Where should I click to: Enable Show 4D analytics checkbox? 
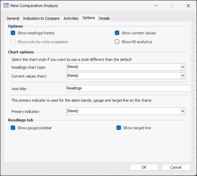(x=117, y=42)
